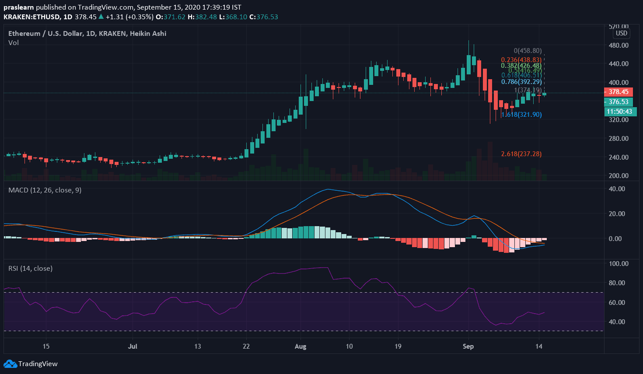This screenshot has width=643, height=374.
Task: Open the USD currency selector
Action: point(621,33)
